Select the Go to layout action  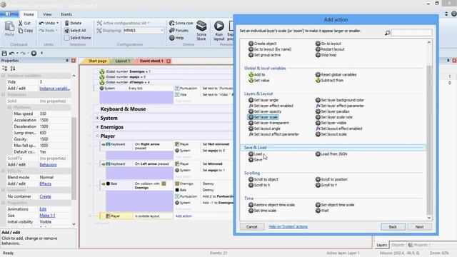coord(328,44)
